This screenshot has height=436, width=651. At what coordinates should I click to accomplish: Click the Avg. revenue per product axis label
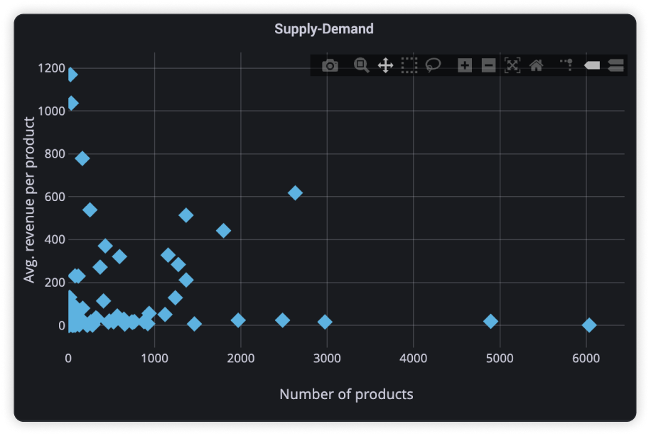coord(30,200)
